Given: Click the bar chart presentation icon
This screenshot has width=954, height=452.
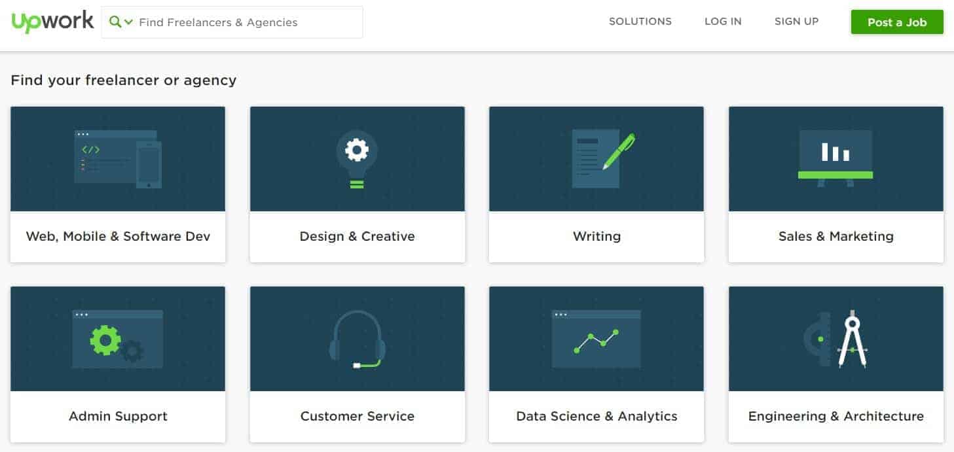Looking at the screenshot, I should (835, 158).
